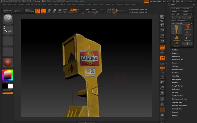Screen dimensions: 197x123
Task: Click the Scroll canvas navigation icon
Action: (x=162, y=25)
